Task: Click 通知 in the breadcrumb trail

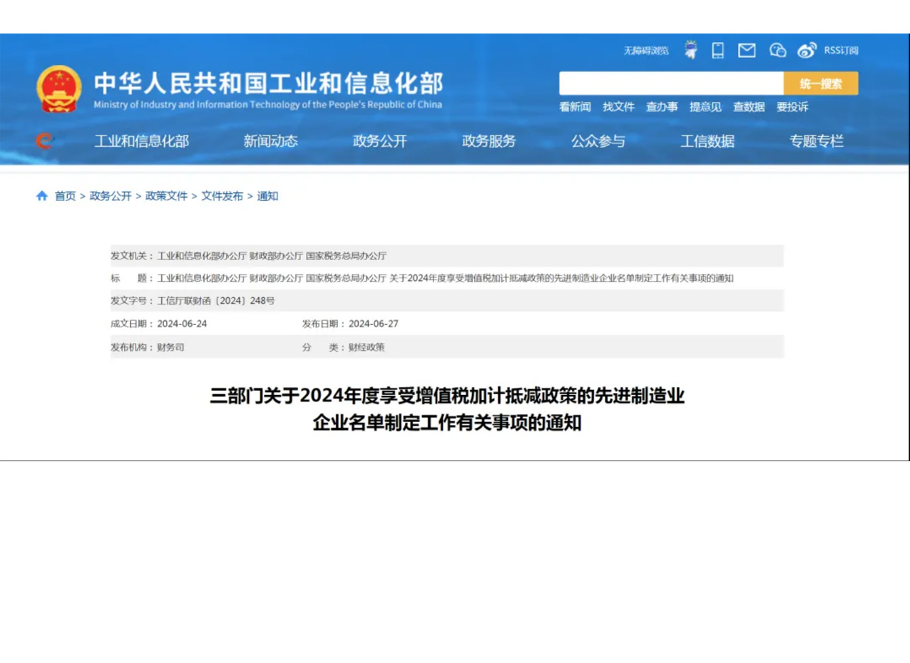Action: pos(267,196)
